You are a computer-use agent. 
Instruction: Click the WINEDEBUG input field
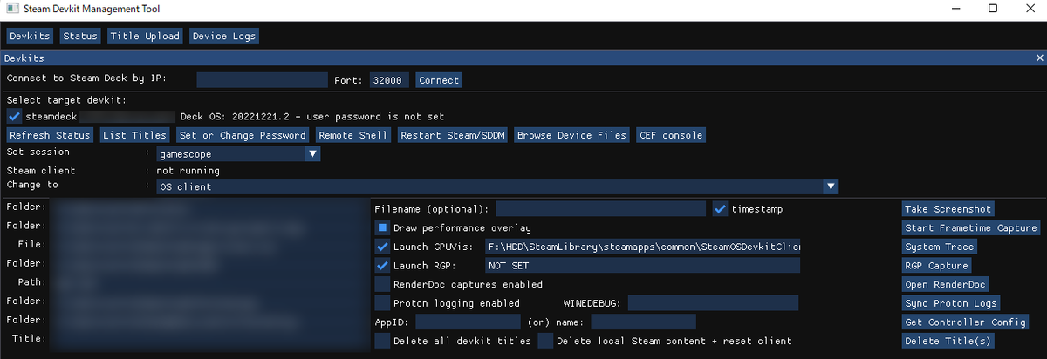713,303
